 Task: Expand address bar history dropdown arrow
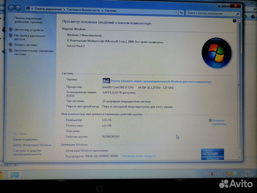tap(176, 13)
